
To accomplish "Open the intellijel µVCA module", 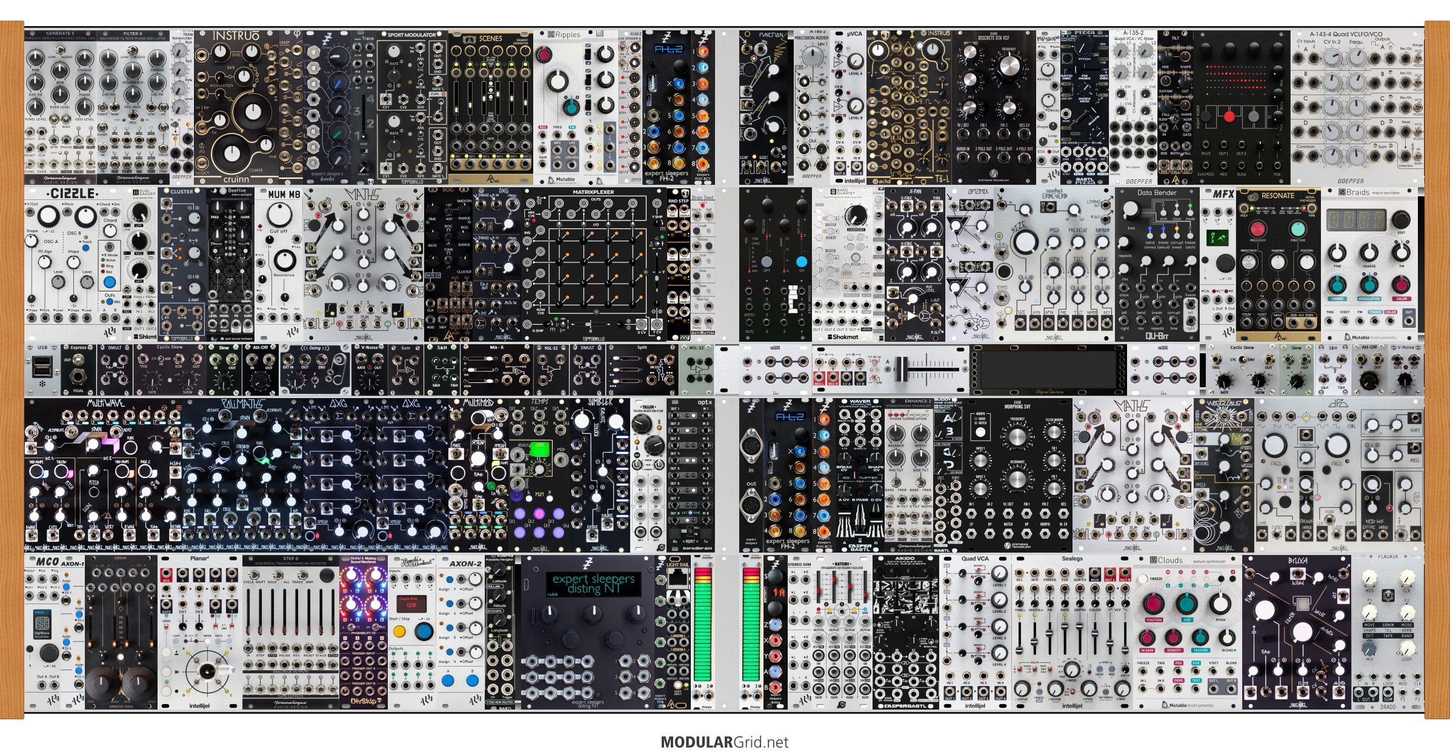I will [x=848, y=107].
